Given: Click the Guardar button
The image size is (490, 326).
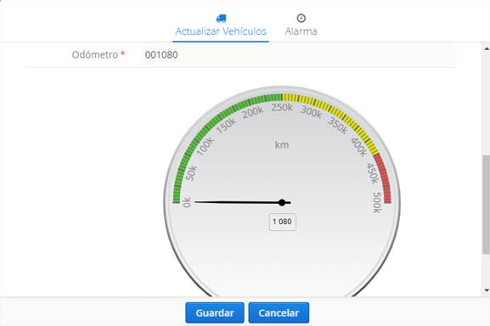Looking at the screenshot, I should point(215,312).
